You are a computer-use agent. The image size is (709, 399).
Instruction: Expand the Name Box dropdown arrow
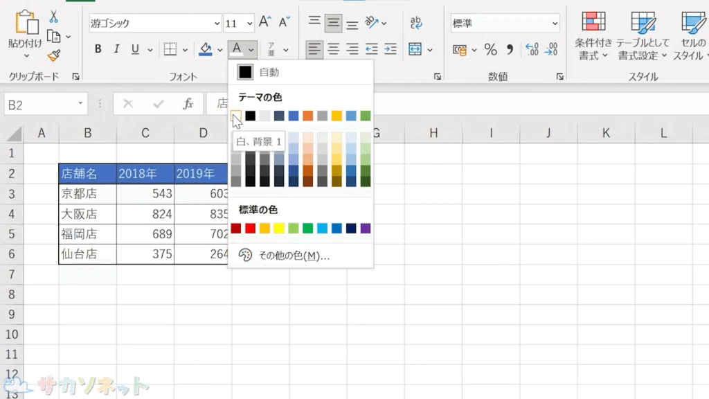80,104
